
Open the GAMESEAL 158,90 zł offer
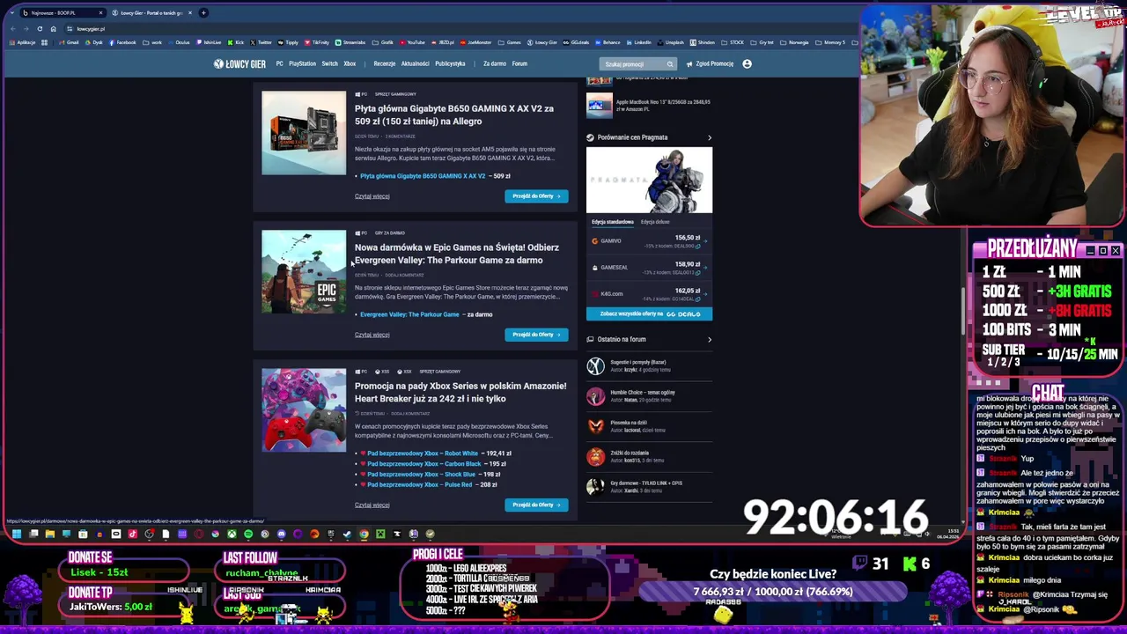[x=649, y=268]
